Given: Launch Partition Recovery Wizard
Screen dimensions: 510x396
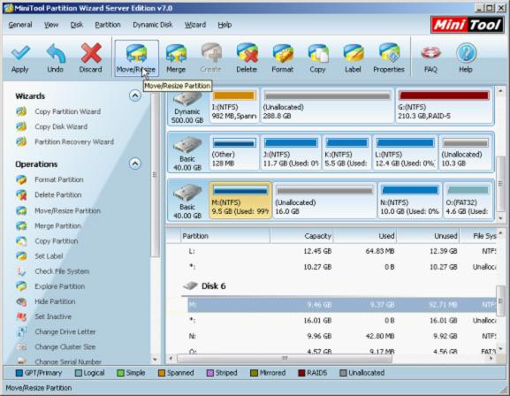Looking at the screenshot, I should (x=74, y=141).
